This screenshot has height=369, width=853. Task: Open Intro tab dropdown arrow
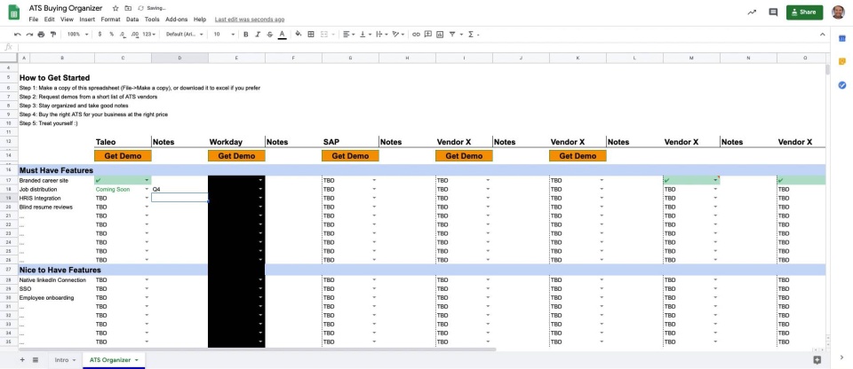[74, 360]
